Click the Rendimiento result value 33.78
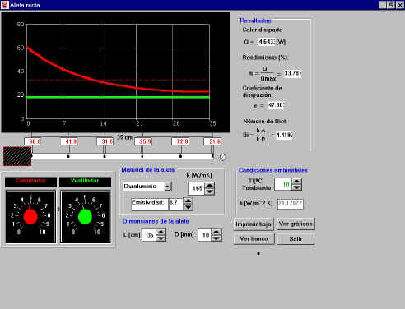The height and width of the screenshot is (309, 405). [293, 73]
